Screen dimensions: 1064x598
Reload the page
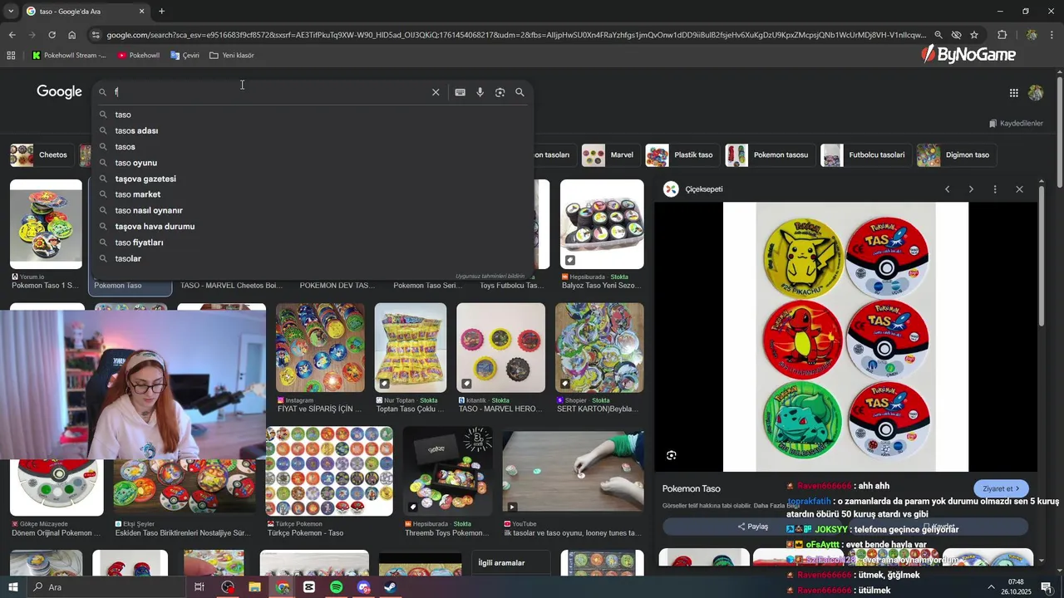point(52,35)
